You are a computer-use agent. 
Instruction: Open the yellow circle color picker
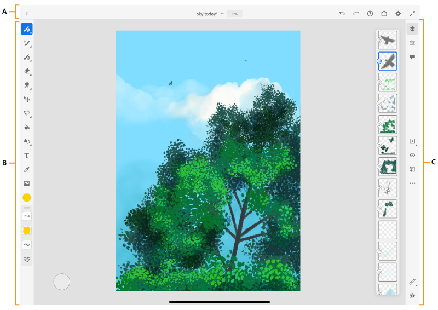pos(27,198)
